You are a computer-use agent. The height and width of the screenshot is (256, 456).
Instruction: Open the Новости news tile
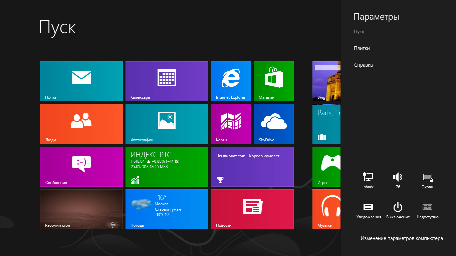[252, 209]
